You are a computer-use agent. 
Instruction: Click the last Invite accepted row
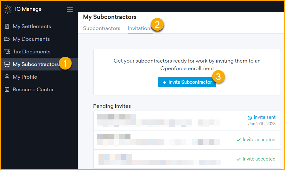point(187,159)
